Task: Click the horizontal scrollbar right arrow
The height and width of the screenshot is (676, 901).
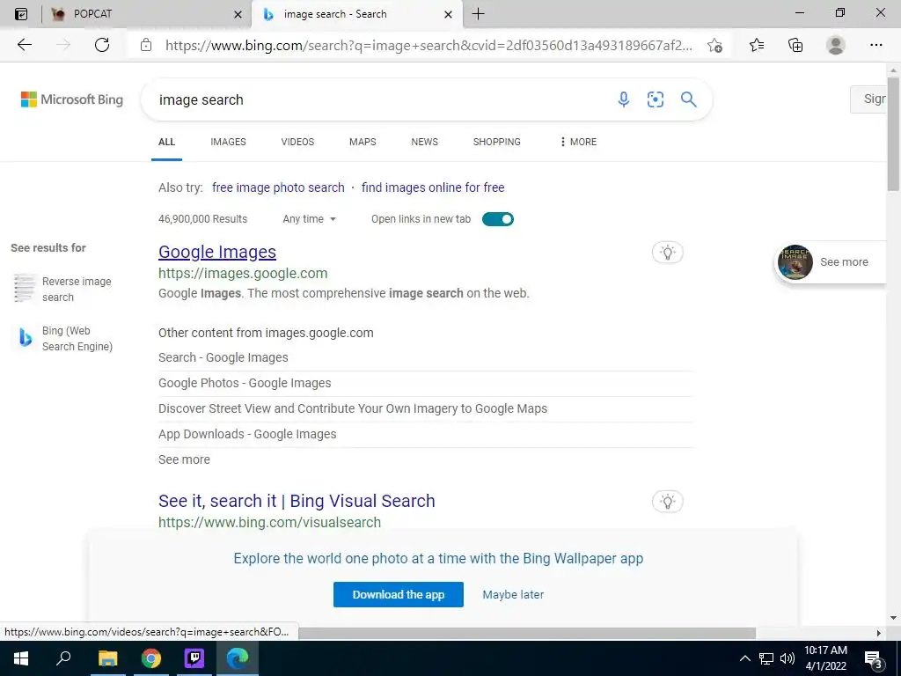Action: coord(878,633)
